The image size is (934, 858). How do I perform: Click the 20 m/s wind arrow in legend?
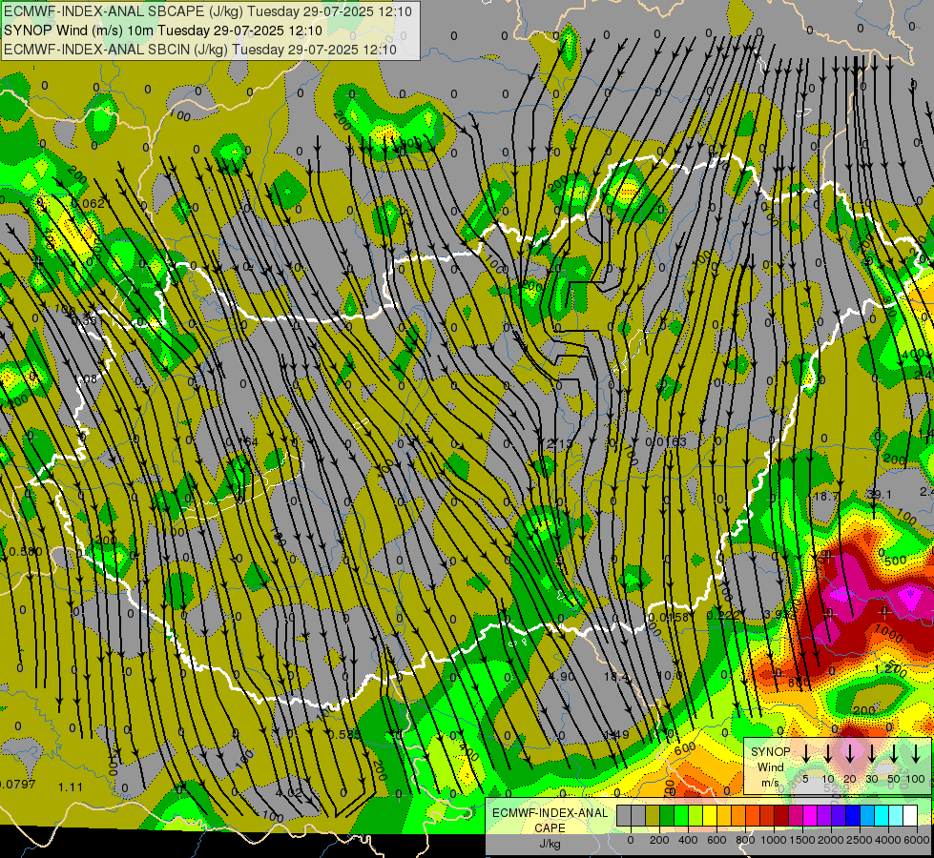(x=850, y=753)
